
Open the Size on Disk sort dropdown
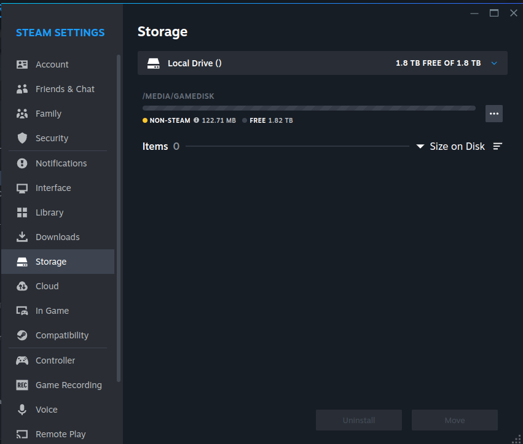tap(450, 146)
